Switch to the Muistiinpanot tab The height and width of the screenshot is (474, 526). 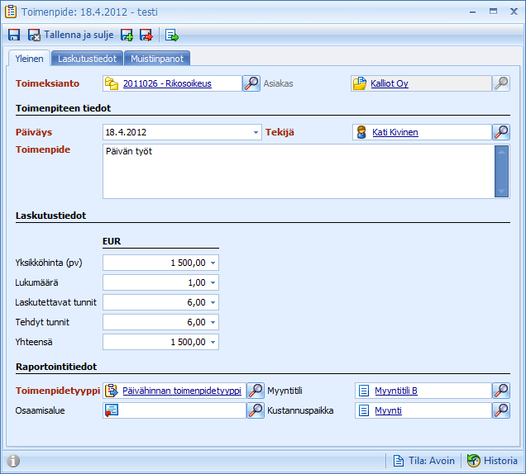157,59
